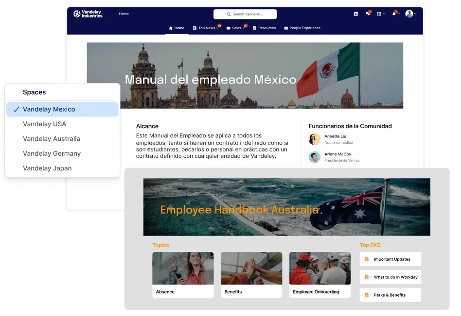
Task: Select the Vandelay Australia space
Action: (52, 139)
